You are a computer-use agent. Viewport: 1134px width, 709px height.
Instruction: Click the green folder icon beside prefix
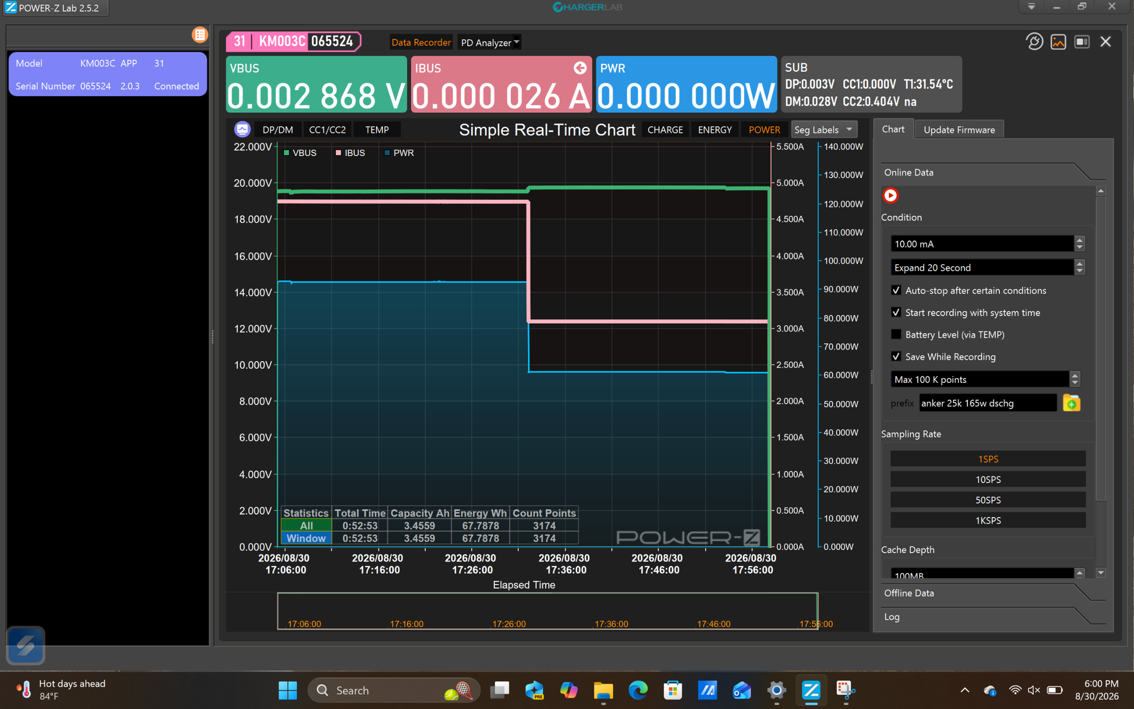[1071, 403]
